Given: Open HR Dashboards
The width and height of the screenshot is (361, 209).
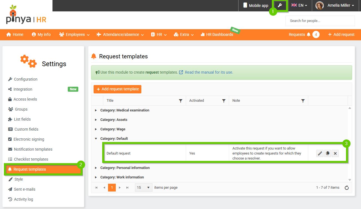Looking at the screenshot, I should (x=217, y=34).
